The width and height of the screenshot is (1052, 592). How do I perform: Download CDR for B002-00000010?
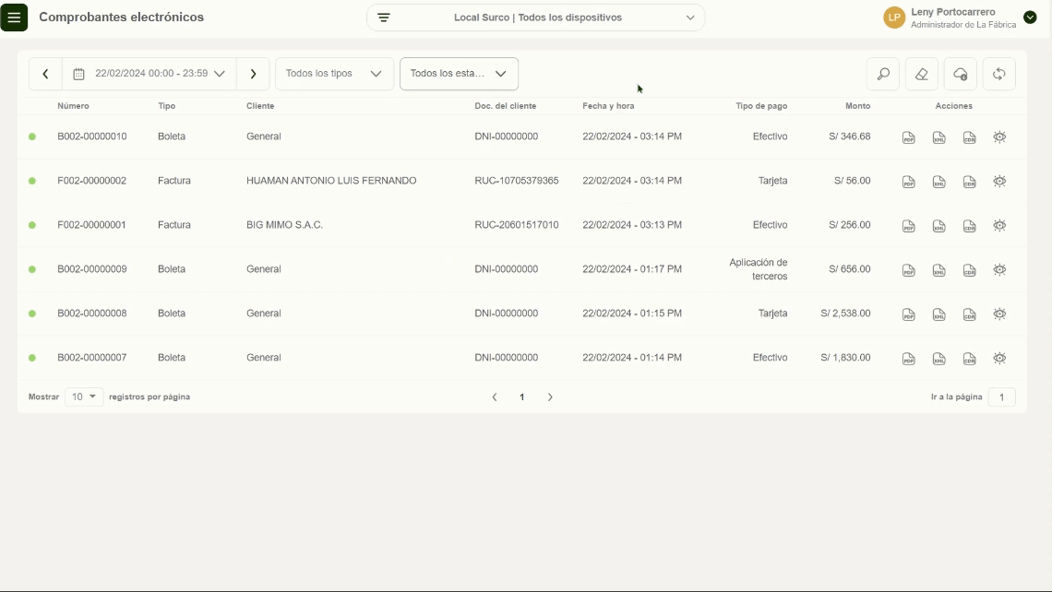coord(970,137)
